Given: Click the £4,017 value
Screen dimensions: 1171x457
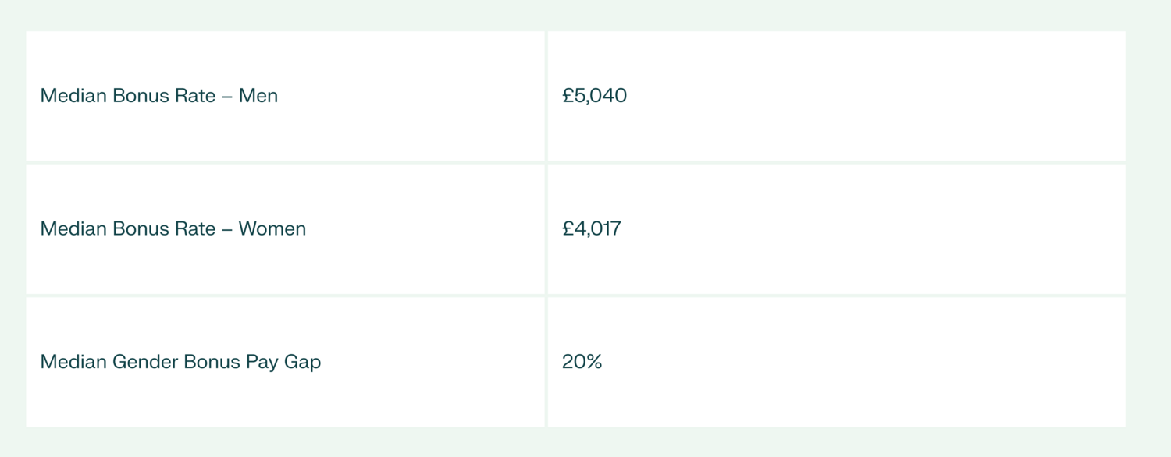Looking at the screenshot, I should click(591, 229).
